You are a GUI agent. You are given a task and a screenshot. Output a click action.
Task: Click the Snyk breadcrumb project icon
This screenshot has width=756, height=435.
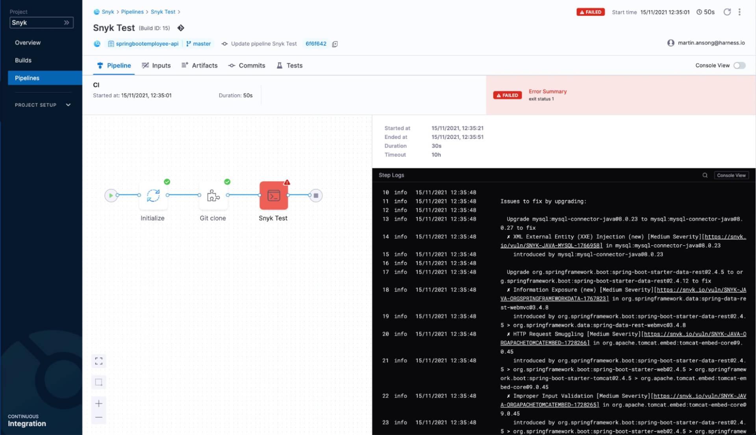(96, 12)
